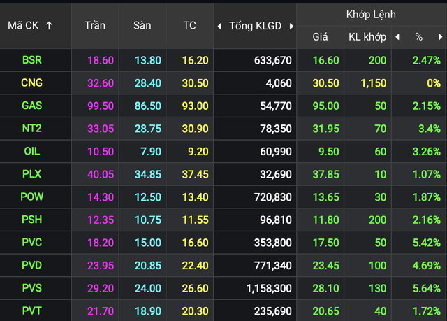
Task: Click left arrow before Tổng KLGD header
Action: 219,26
